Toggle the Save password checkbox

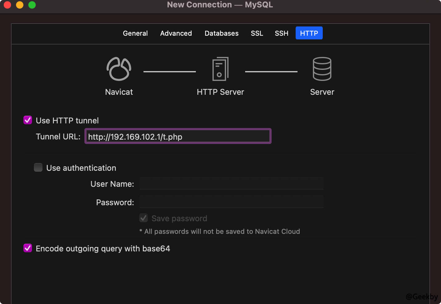point(144,218)
